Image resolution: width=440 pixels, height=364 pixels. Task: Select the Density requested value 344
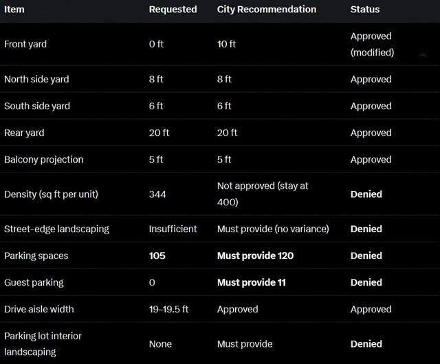coord(157,194)
